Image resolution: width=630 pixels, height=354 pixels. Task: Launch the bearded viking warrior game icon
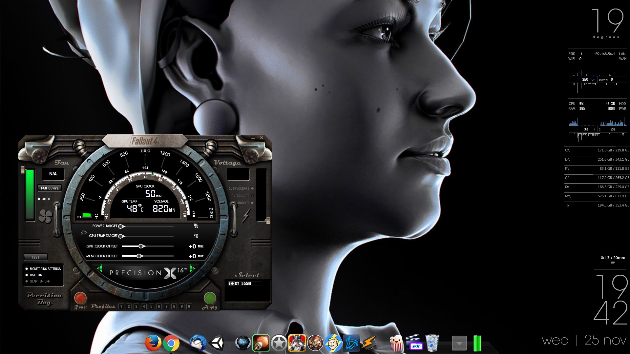click(297, 343)
